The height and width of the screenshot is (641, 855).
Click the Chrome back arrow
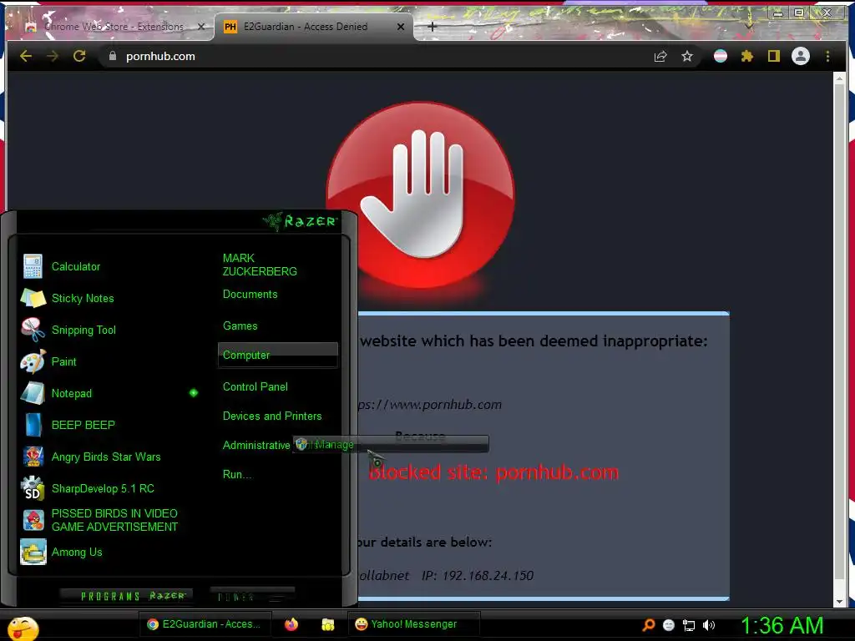tap(26, 56)
